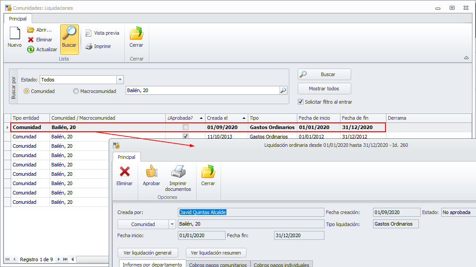Click the horizontal scrollbar's left arrow

pos(73,259)
